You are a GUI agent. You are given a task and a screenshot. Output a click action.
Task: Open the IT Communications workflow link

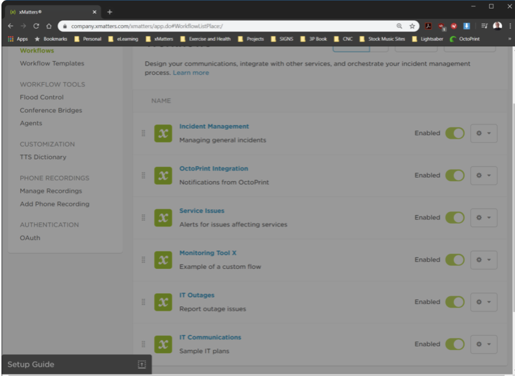pos(210,337)
